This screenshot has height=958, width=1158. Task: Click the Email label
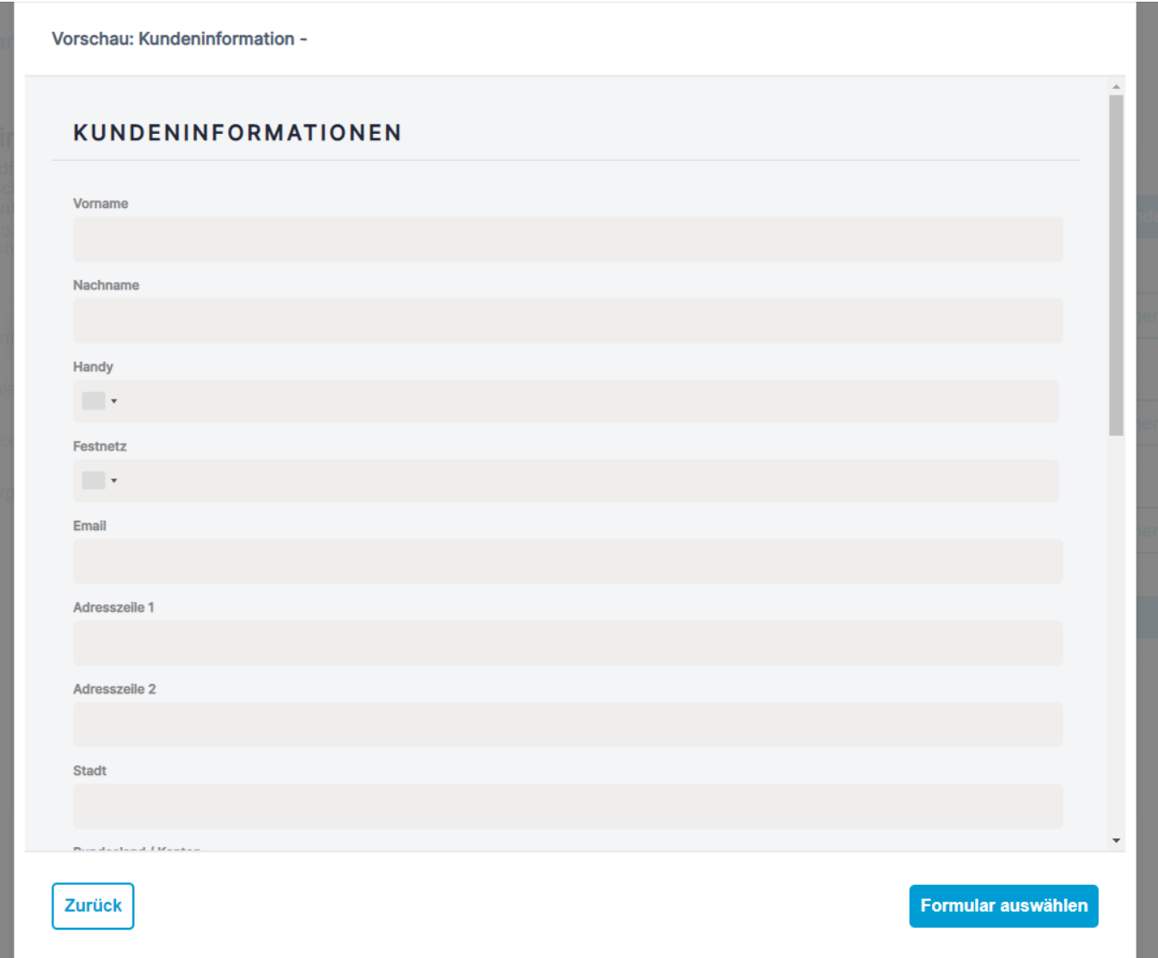89,526
